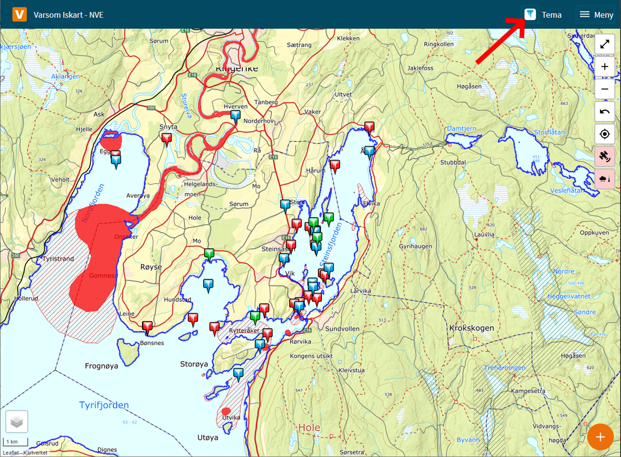Click the Varsom orange V logo
This screenshot has height=457, width=621.
click(19, 15)
